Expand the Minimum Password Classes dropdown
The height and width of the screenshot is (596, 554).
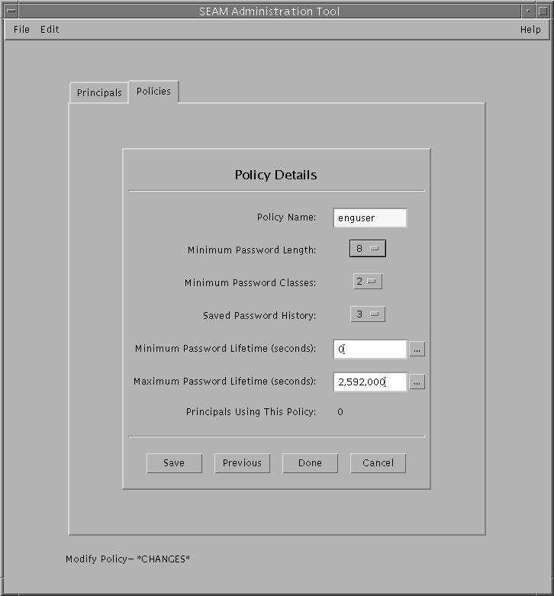point(367,282)
